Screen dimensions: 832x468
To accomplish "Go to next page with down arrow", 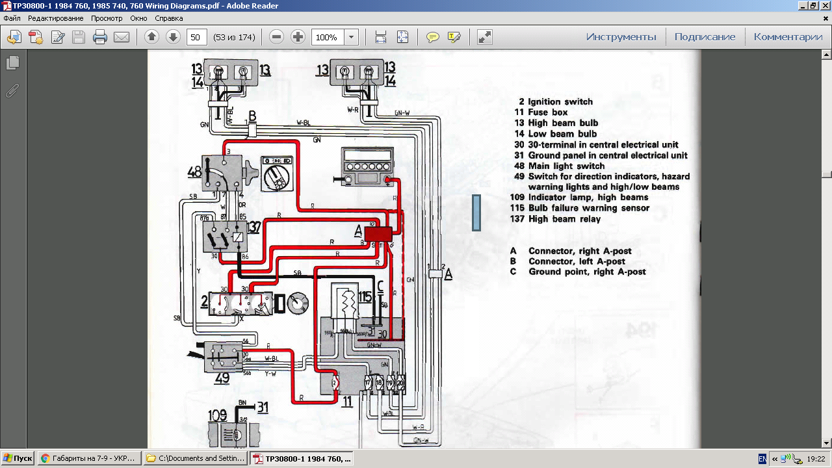I will [173, 37].
